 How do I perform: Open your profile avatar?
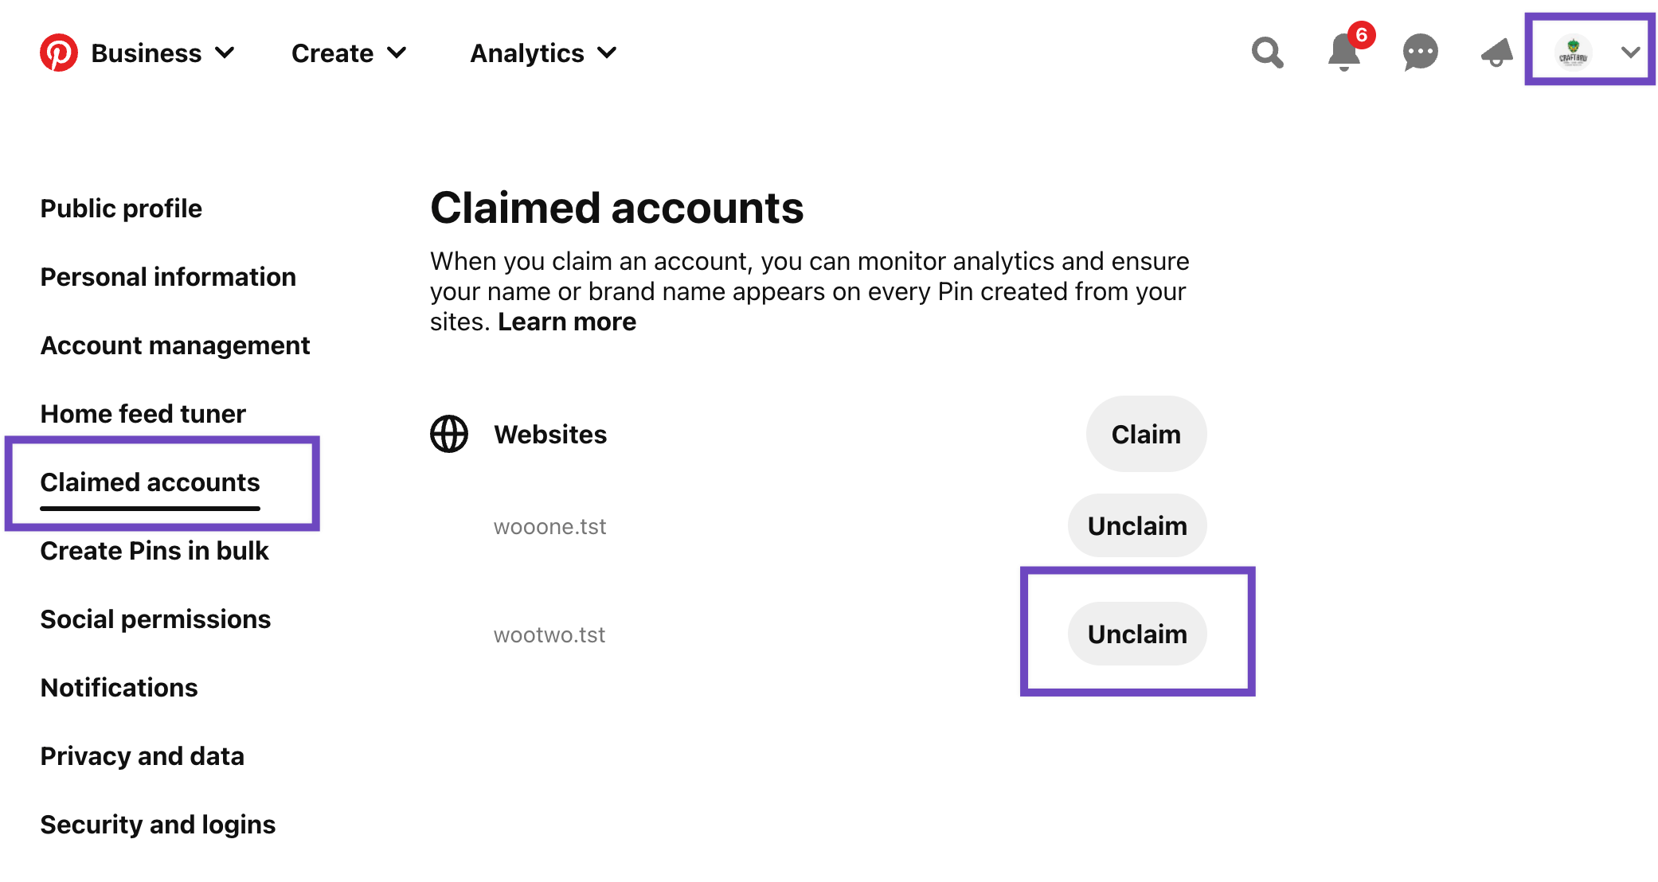pos(1574,53)
